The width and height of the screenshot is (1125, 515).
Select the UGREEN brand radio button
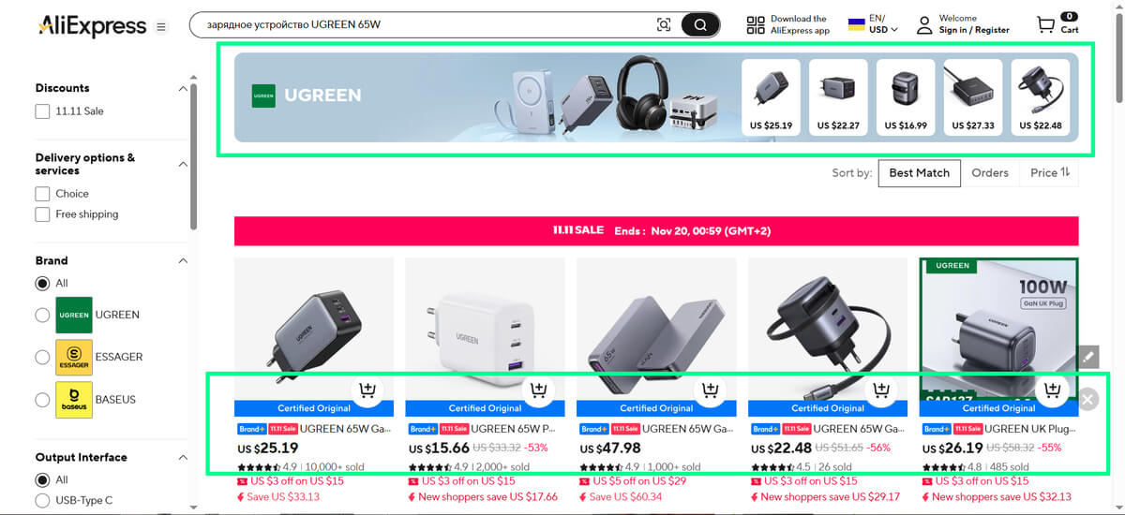tap(42, 316)
